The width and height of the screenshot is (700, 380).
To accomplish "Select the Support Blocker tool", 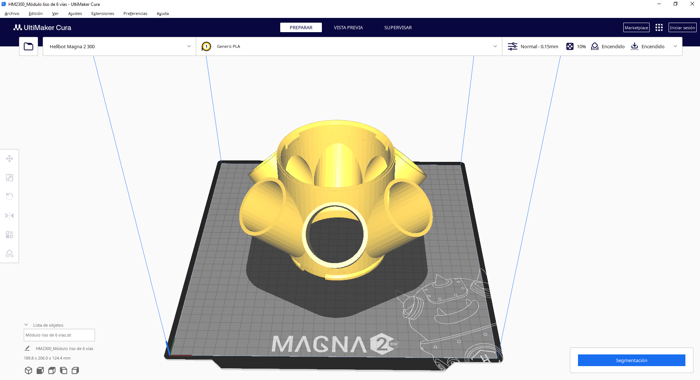I will tap(9, 254).
